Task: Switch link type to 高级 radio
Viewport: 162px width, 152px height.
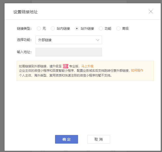Action: click(118, 28)
